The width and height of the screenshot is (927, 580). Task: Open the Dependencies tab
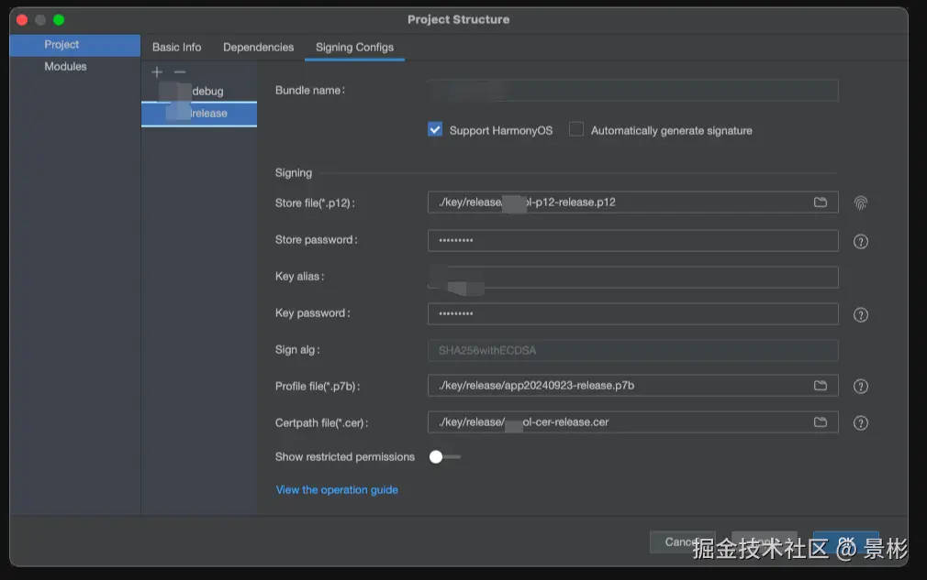[258, 48]
